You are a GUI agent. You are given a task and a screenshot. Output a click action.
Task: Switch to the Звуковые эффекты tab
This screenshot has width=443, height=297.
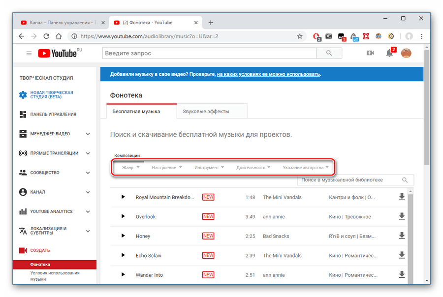(206, 111)
